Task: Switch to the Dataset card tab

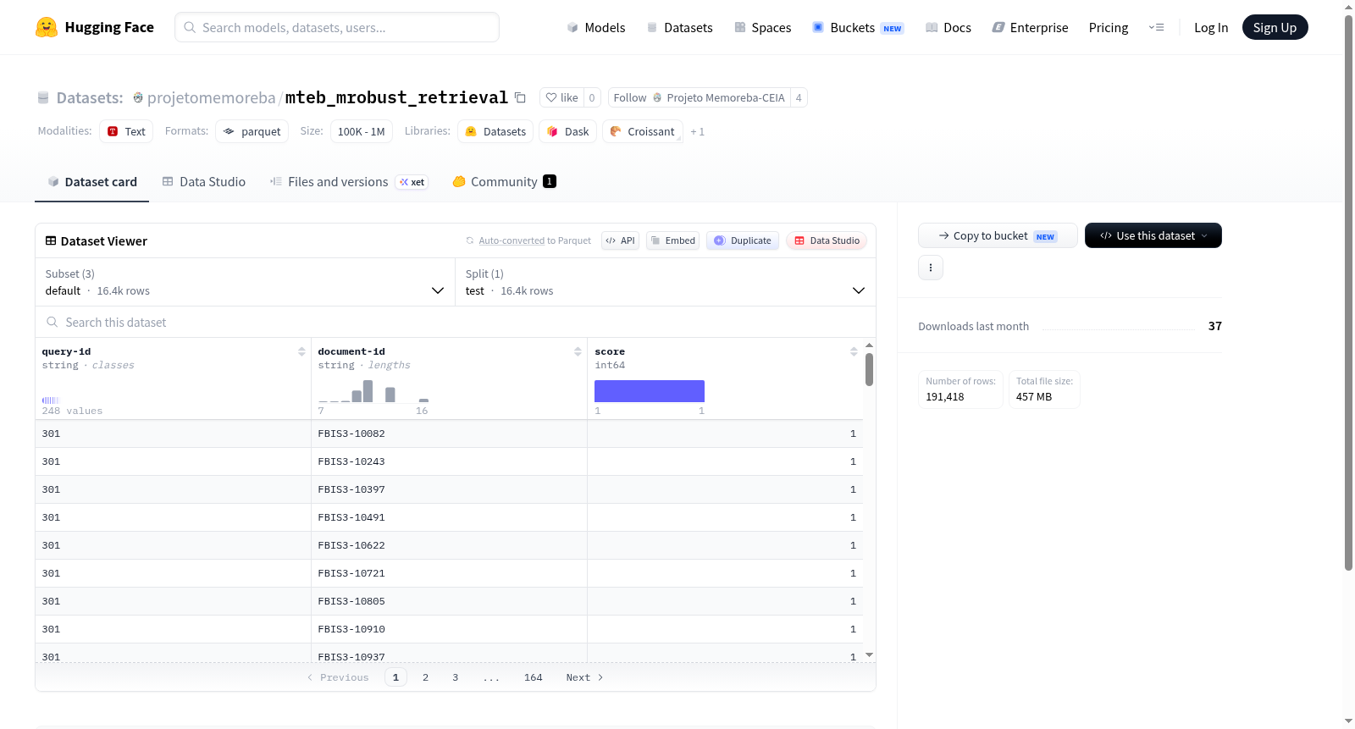Action: pos(92,182)
